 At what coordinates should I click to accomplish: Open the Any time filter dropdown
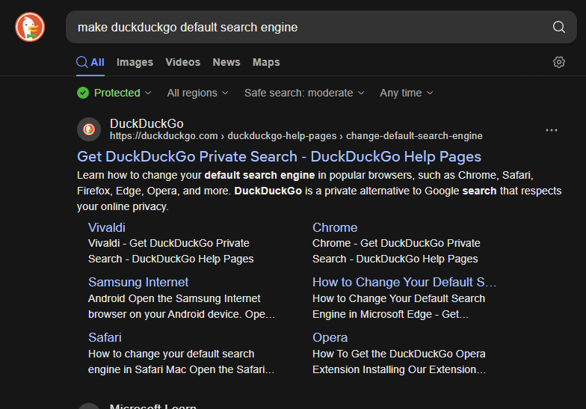[407, 93]
